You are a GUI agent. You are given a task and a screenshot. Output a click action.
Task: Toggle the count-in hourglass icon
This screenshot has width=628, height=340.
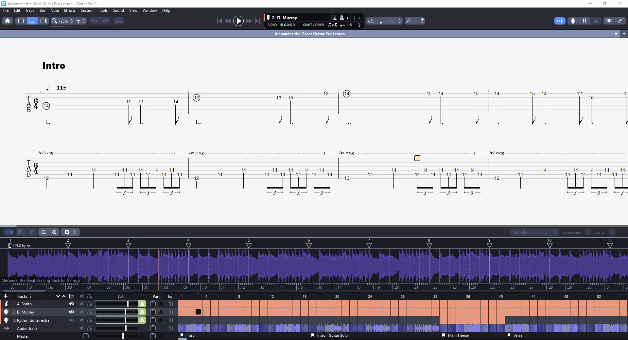point(335,18)
